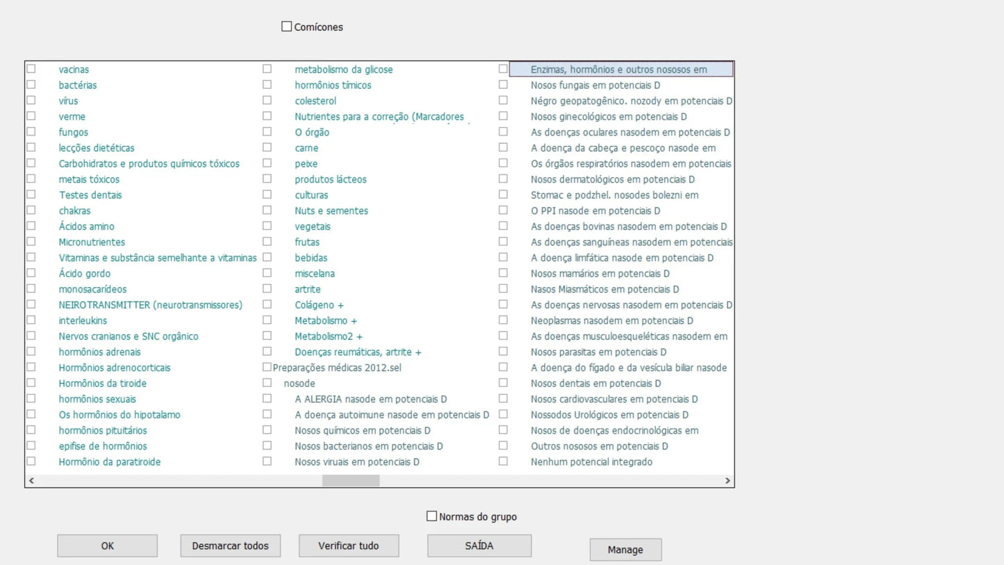1004x565 pixels.
Task: Click the horizontal scrollbar thumb
Action: click(x=350, y=480)
